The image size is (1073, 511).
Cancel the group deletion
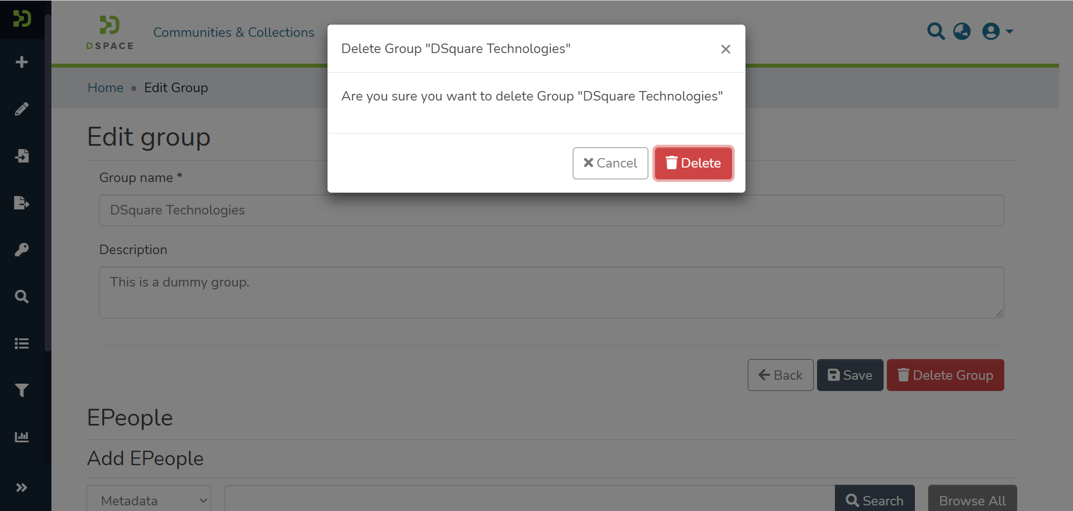click(x=610, y=163)
